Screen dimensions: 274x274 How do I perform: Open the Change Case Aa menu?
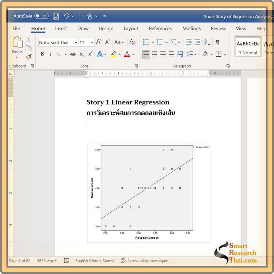[x=119, y=42]
